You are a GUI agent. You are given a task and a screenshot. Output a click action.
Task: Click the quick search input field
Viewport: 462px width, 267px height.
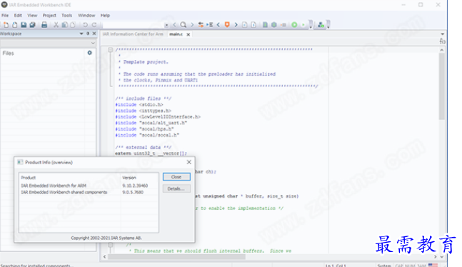(133, 26)
